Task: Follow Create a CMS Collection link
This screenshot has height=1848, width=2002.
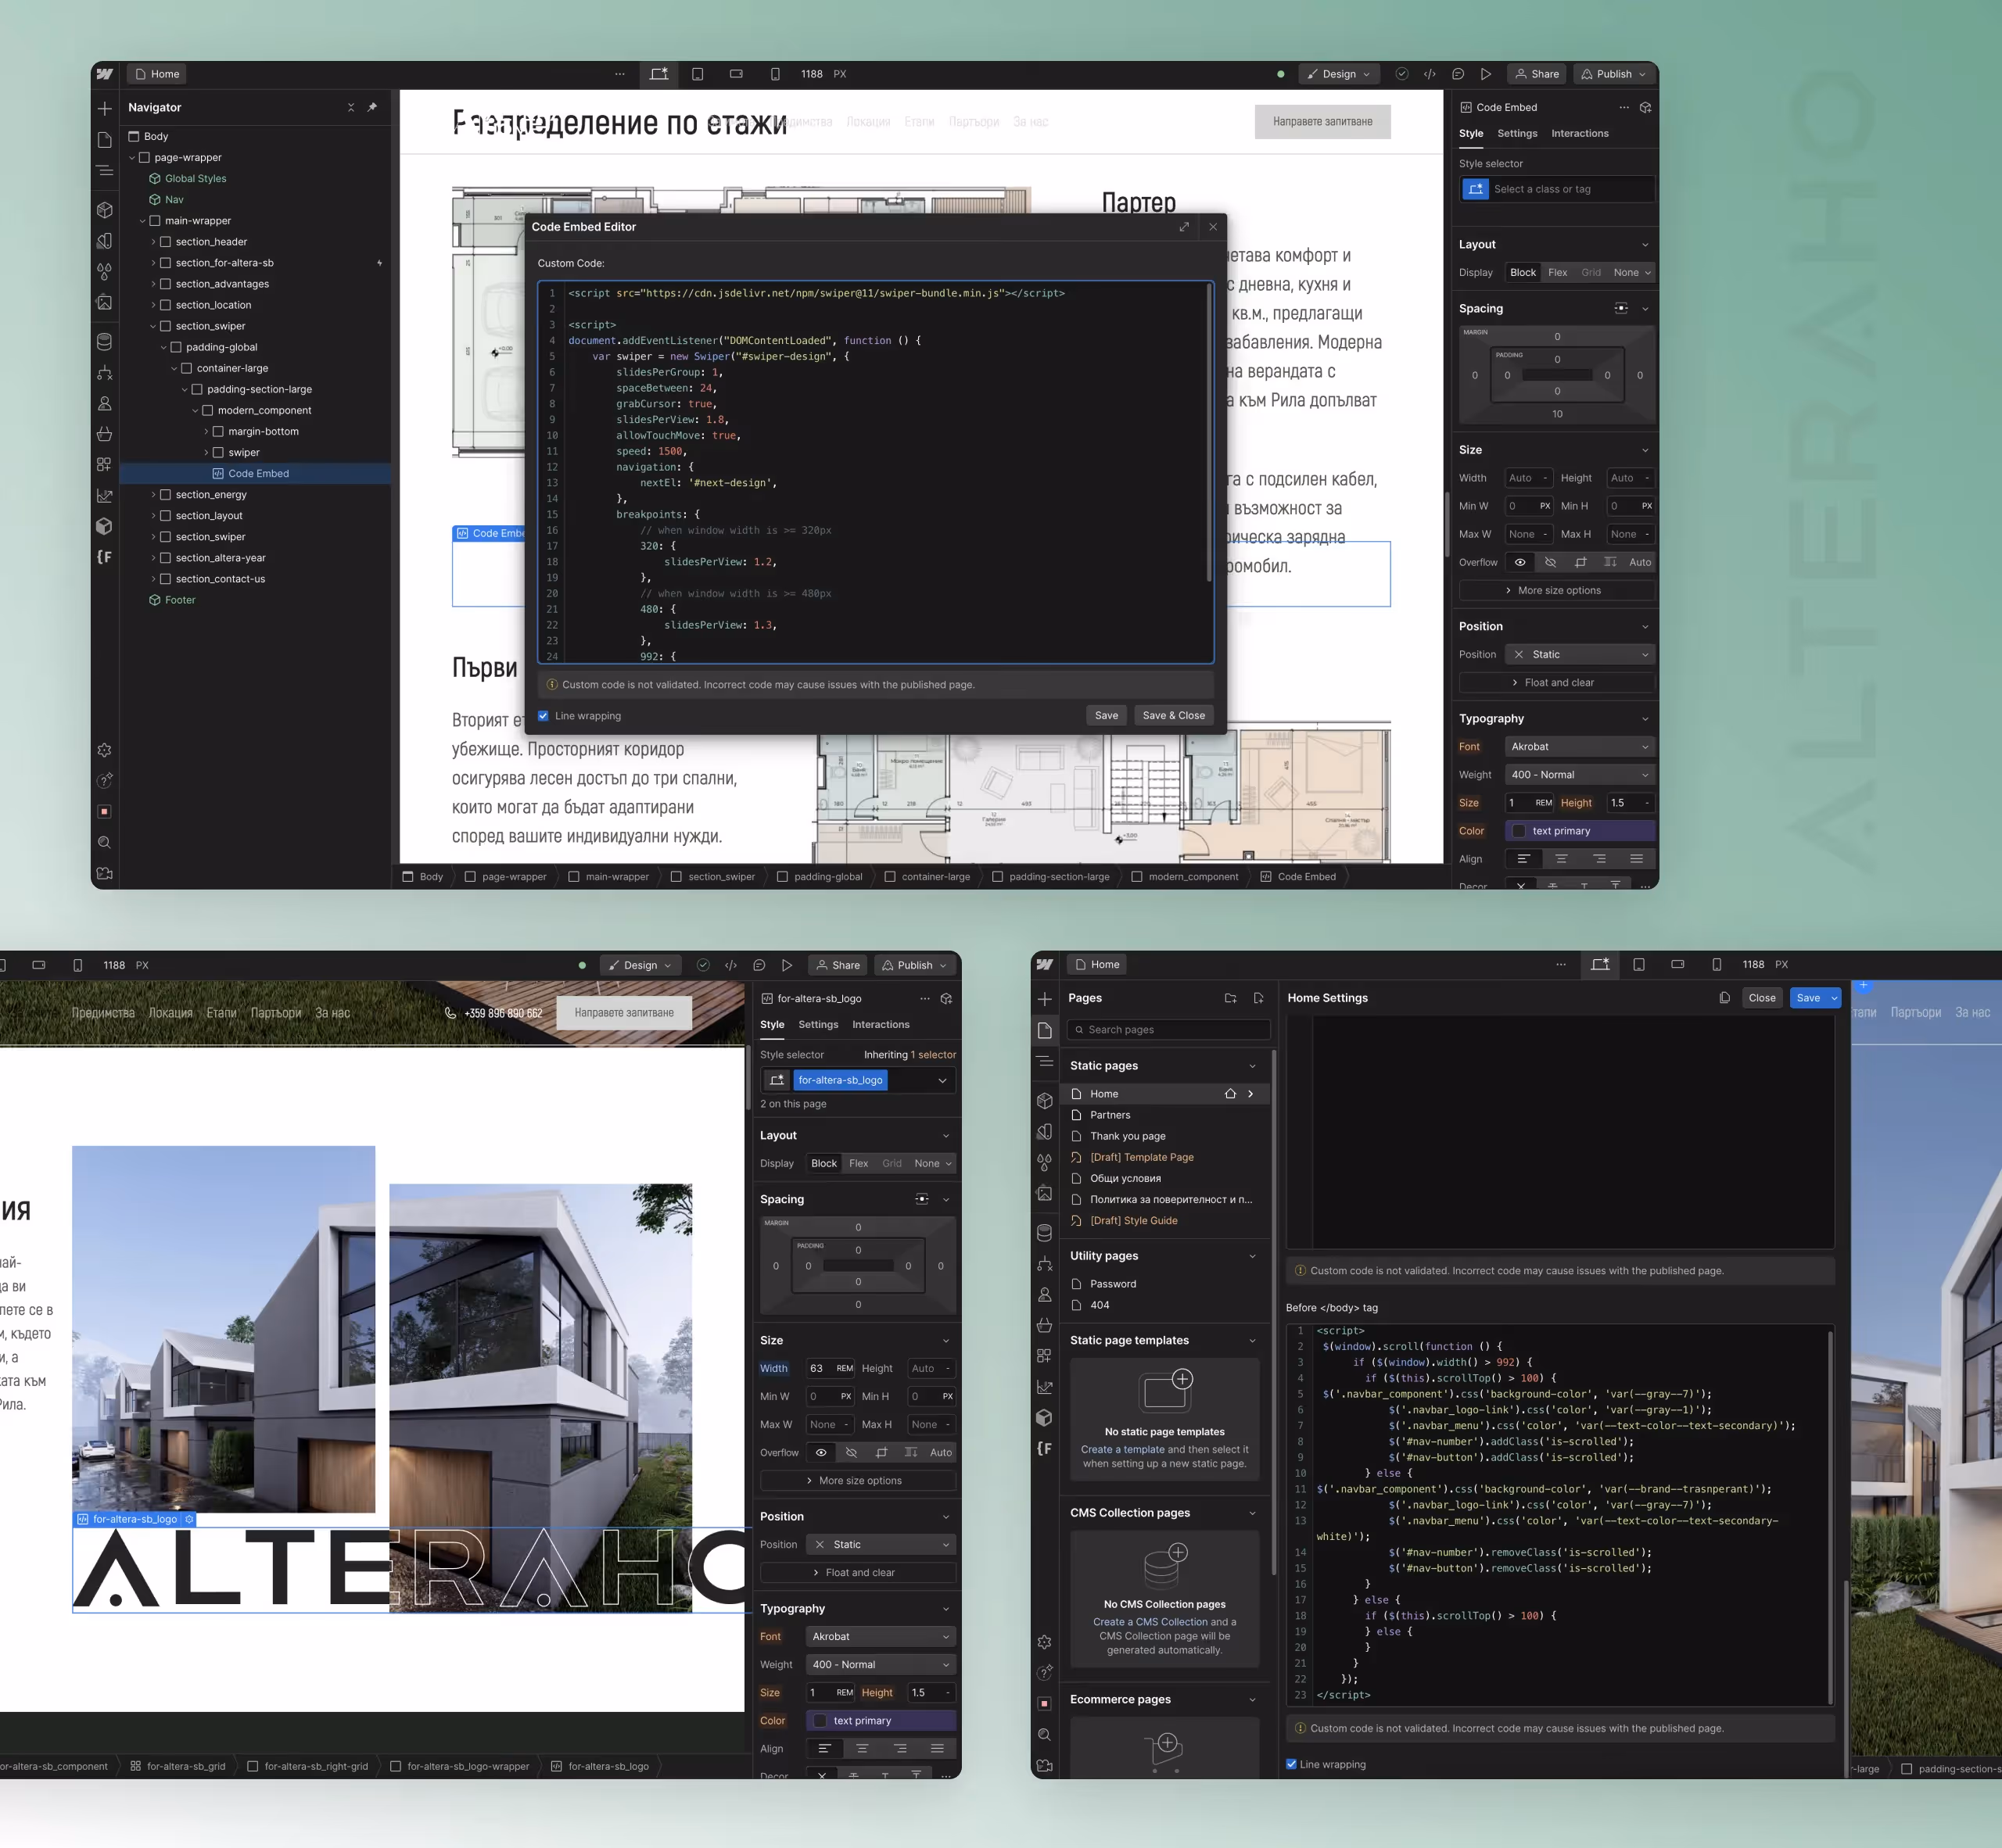Action: coord(1150,1622)
